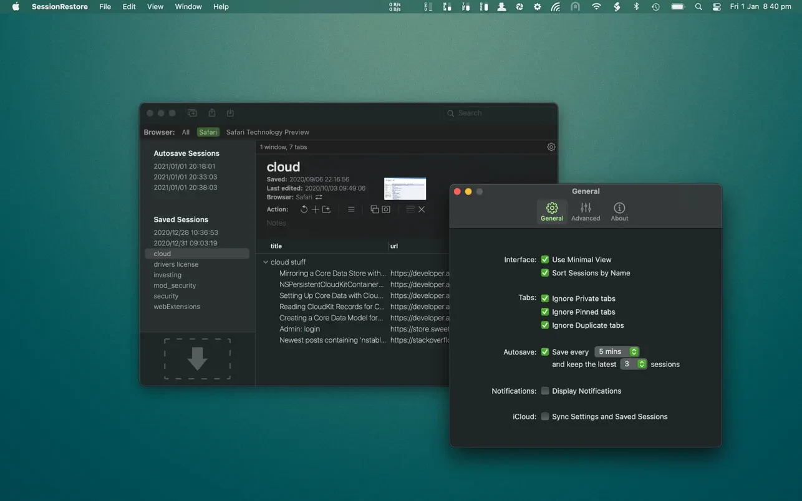Switch to the Advanced preferences tab
This screenshot has height=501, width=802.
pos(585,212)
